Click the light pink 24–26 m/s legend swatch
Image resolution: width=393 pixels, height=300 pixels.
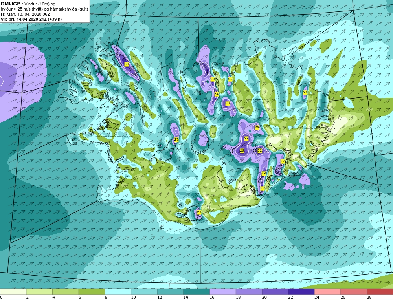pyautogui.click(x=327, y=292)
